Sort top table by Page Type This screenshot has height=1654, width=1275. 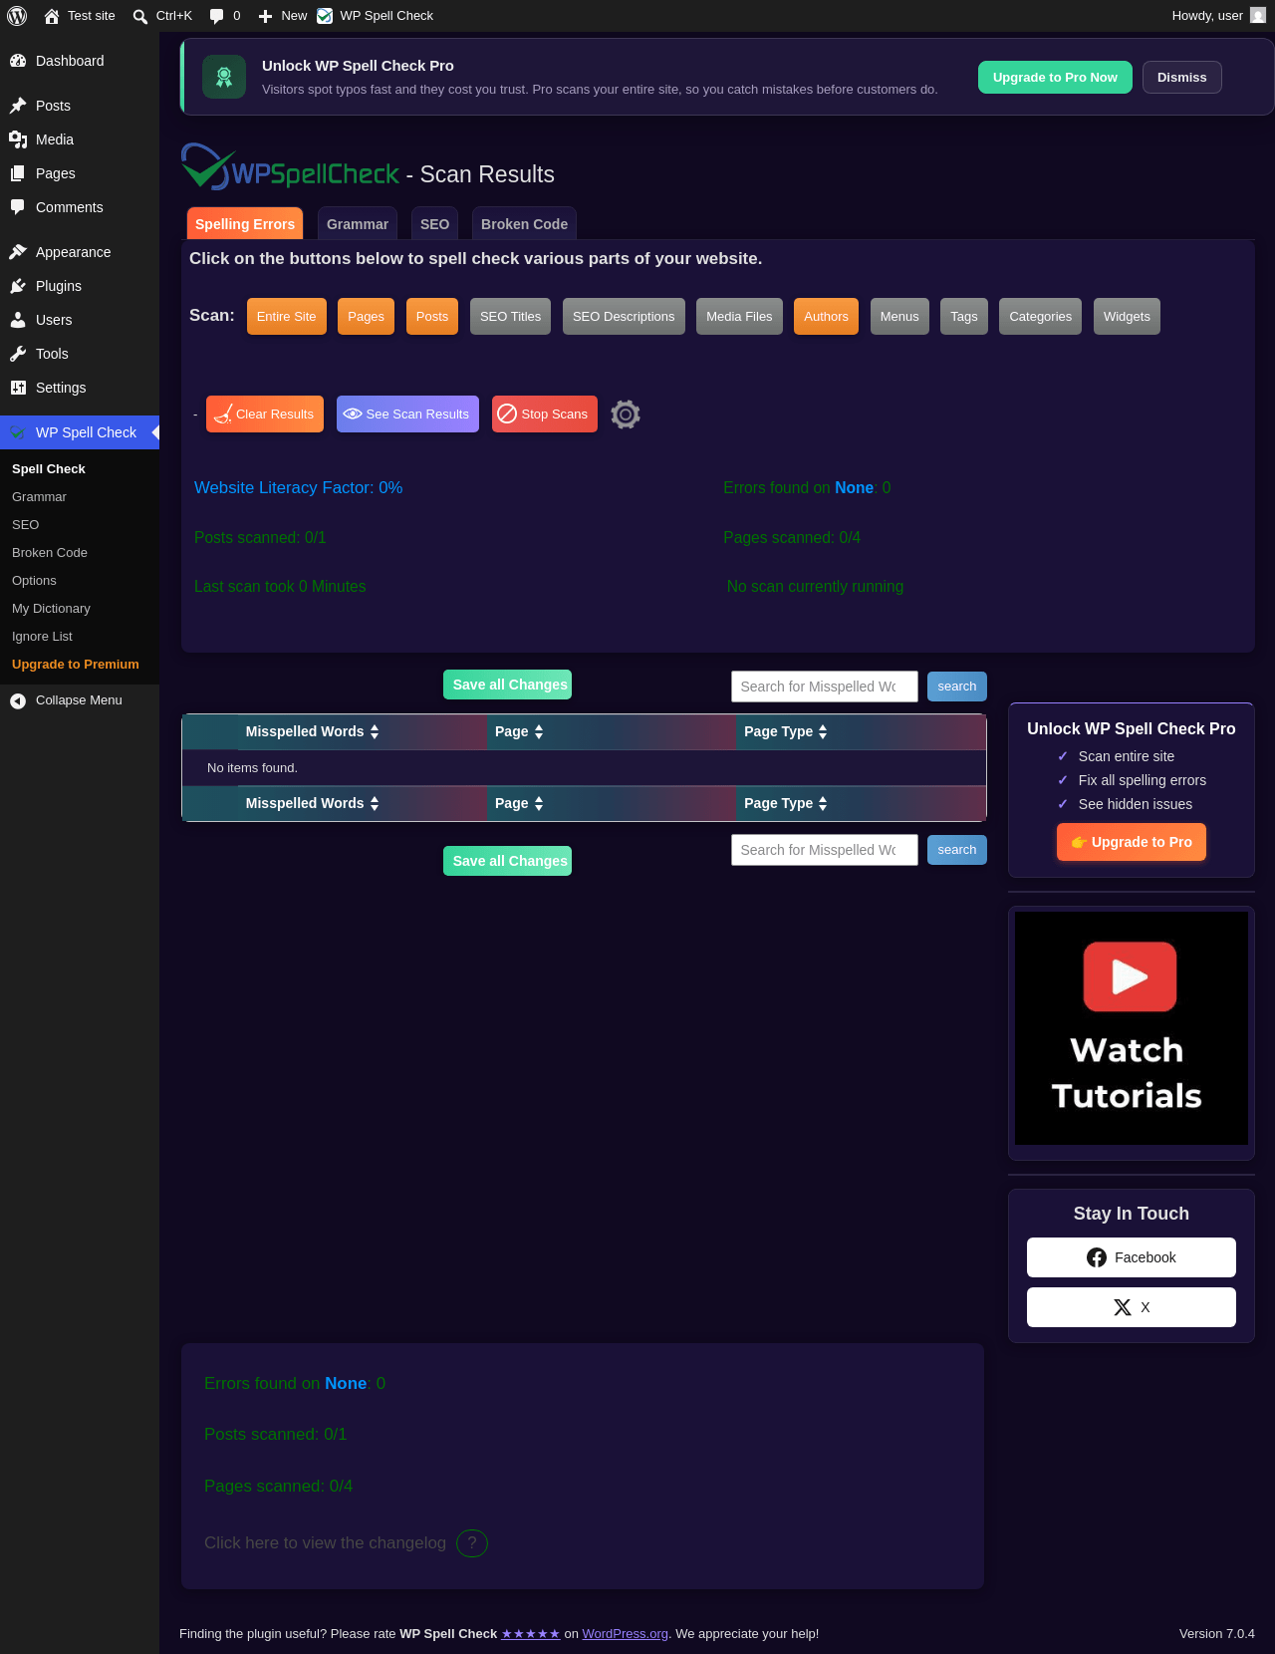tap(786, 731)
